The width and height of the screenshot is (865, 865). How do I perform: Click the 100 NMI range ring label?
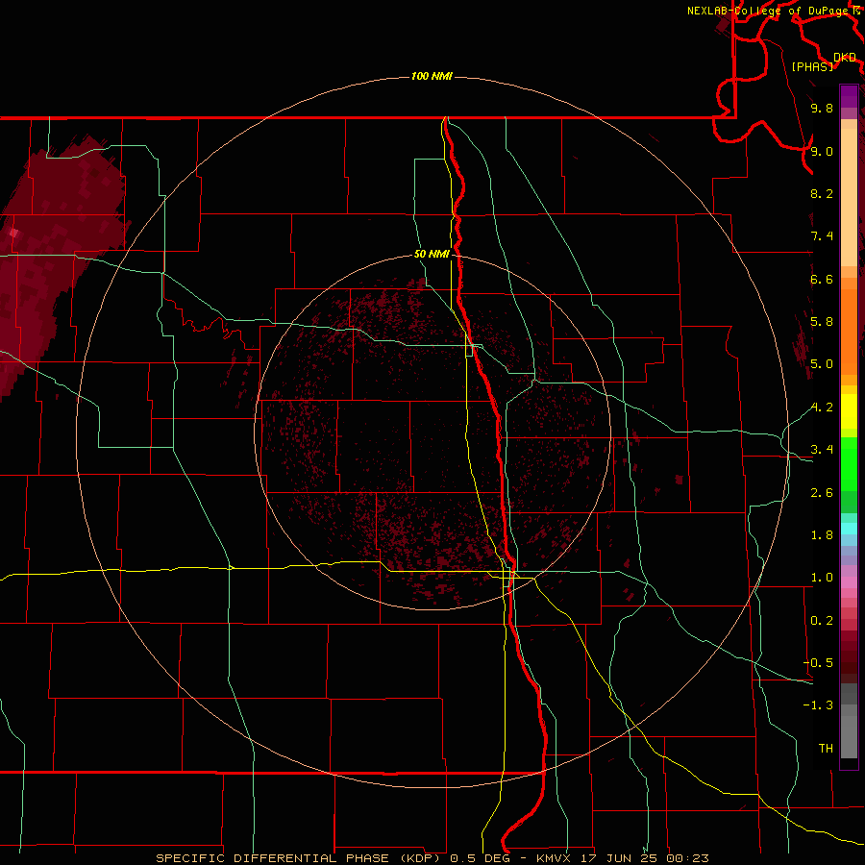(432, 76)
